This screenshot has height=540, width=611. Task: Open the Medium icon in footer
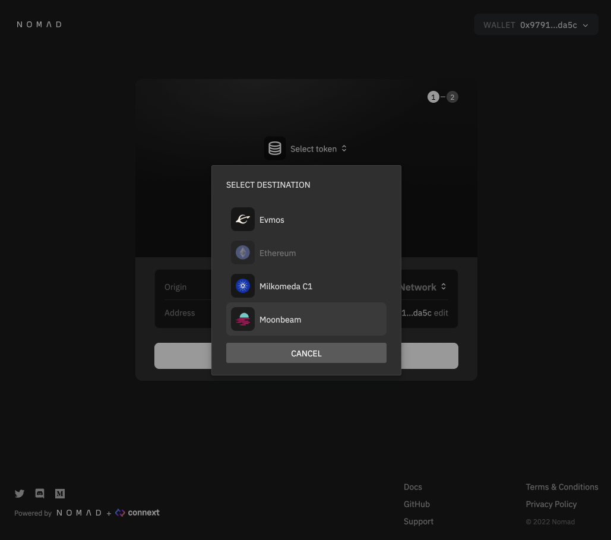click(x=59, y=494)
